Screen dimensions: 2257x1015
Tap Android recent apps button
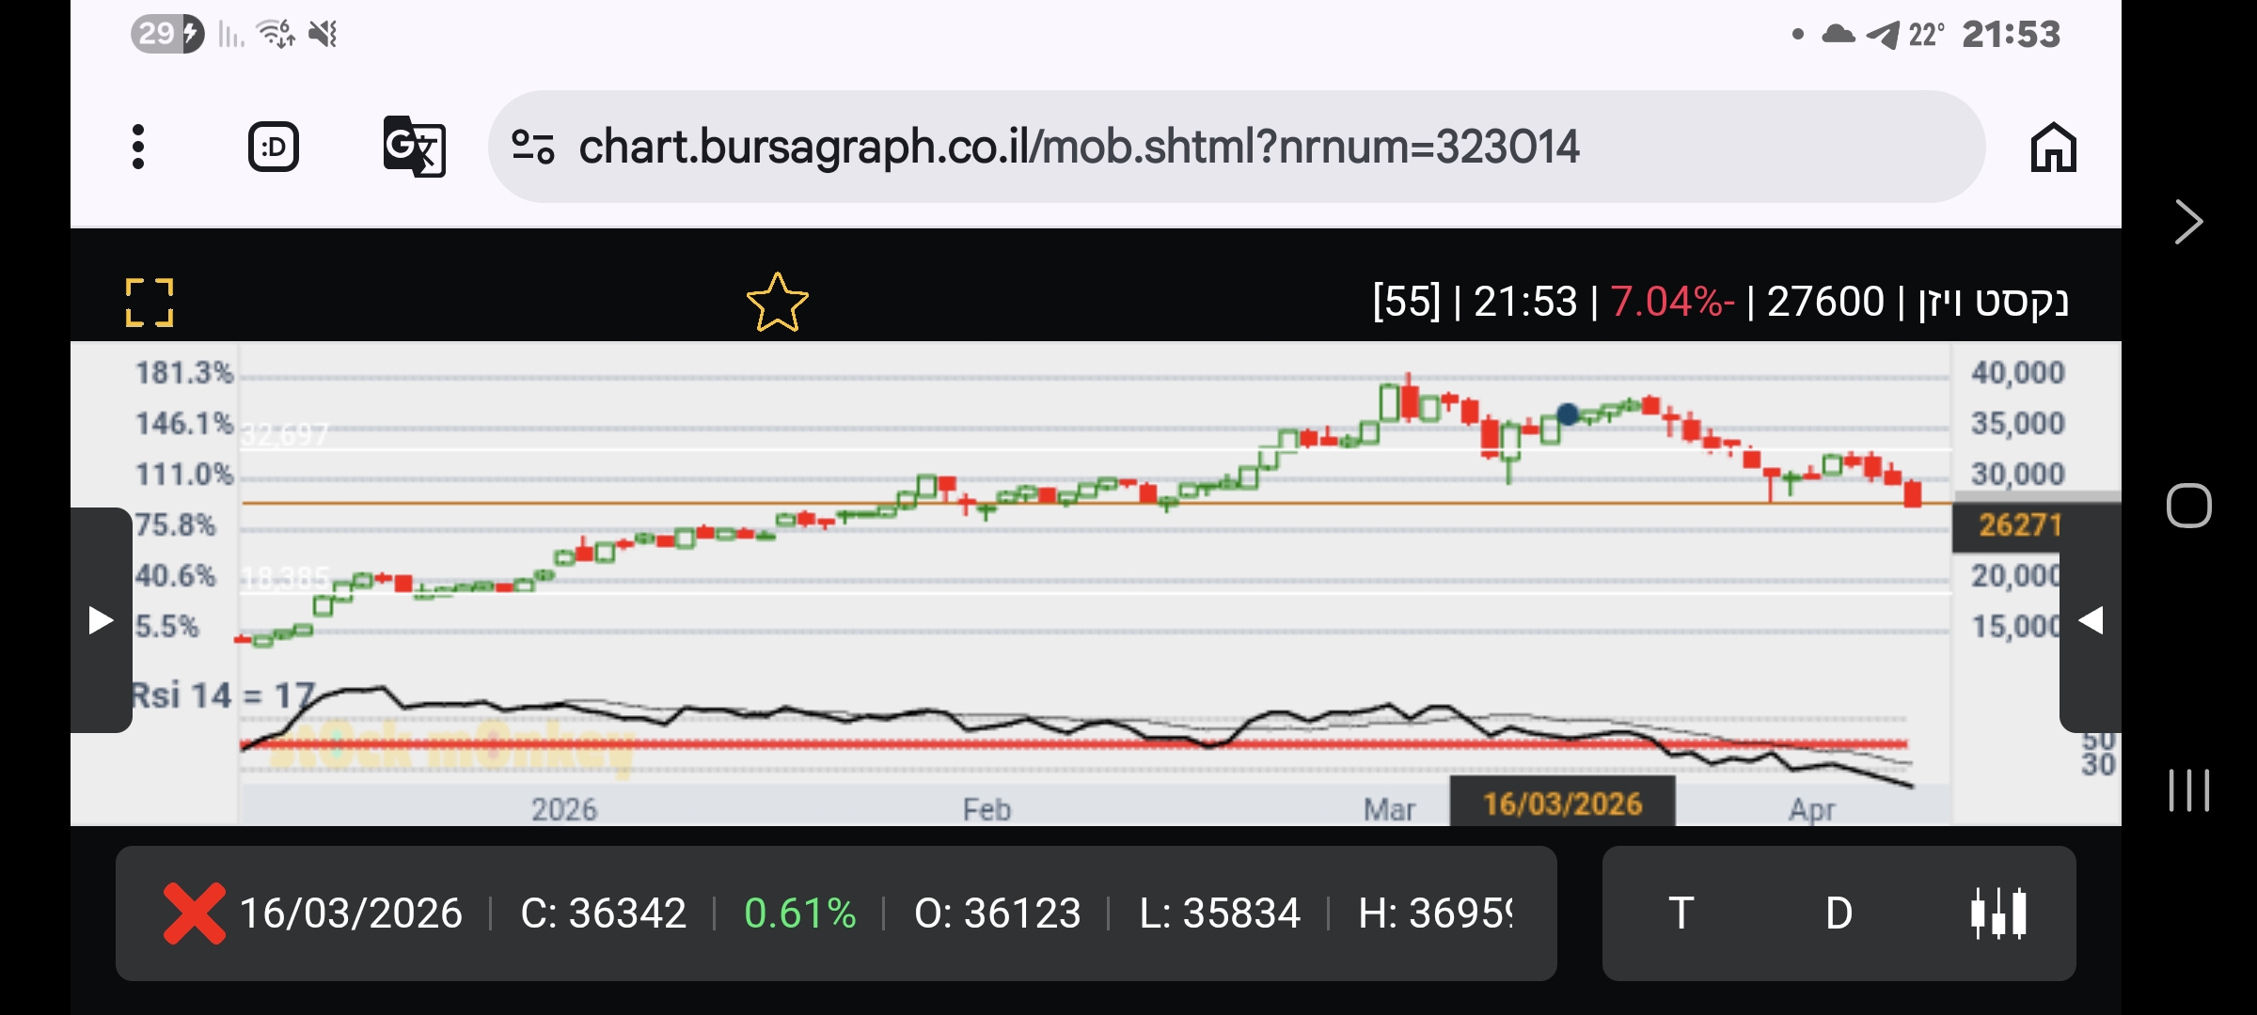pos(2188,789)
